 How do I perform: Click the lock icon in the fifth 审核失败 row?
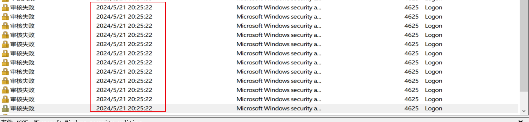(x=5, y=44)
